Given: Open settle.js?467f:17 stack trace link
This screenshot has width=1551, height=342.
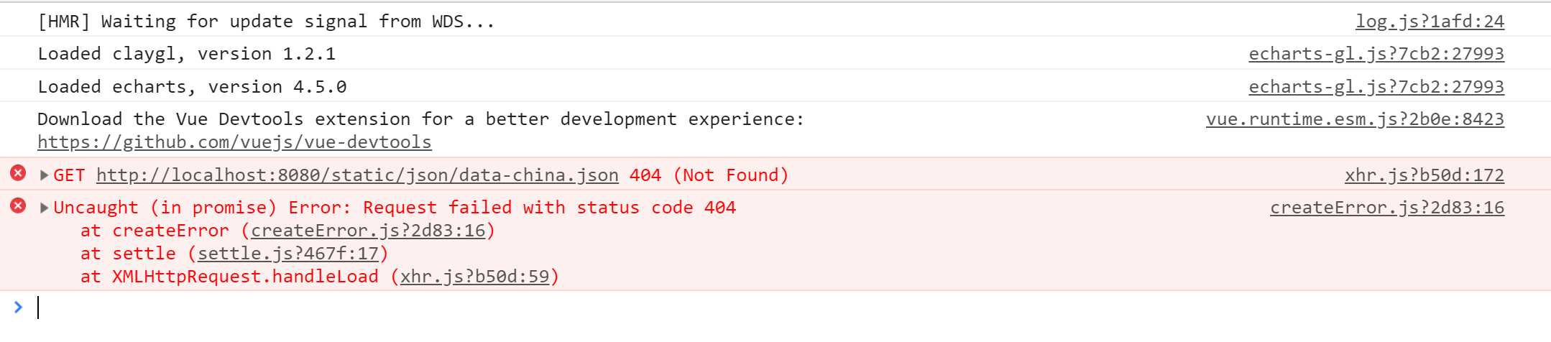Looking at the screenshot, I should click(288, 254).
